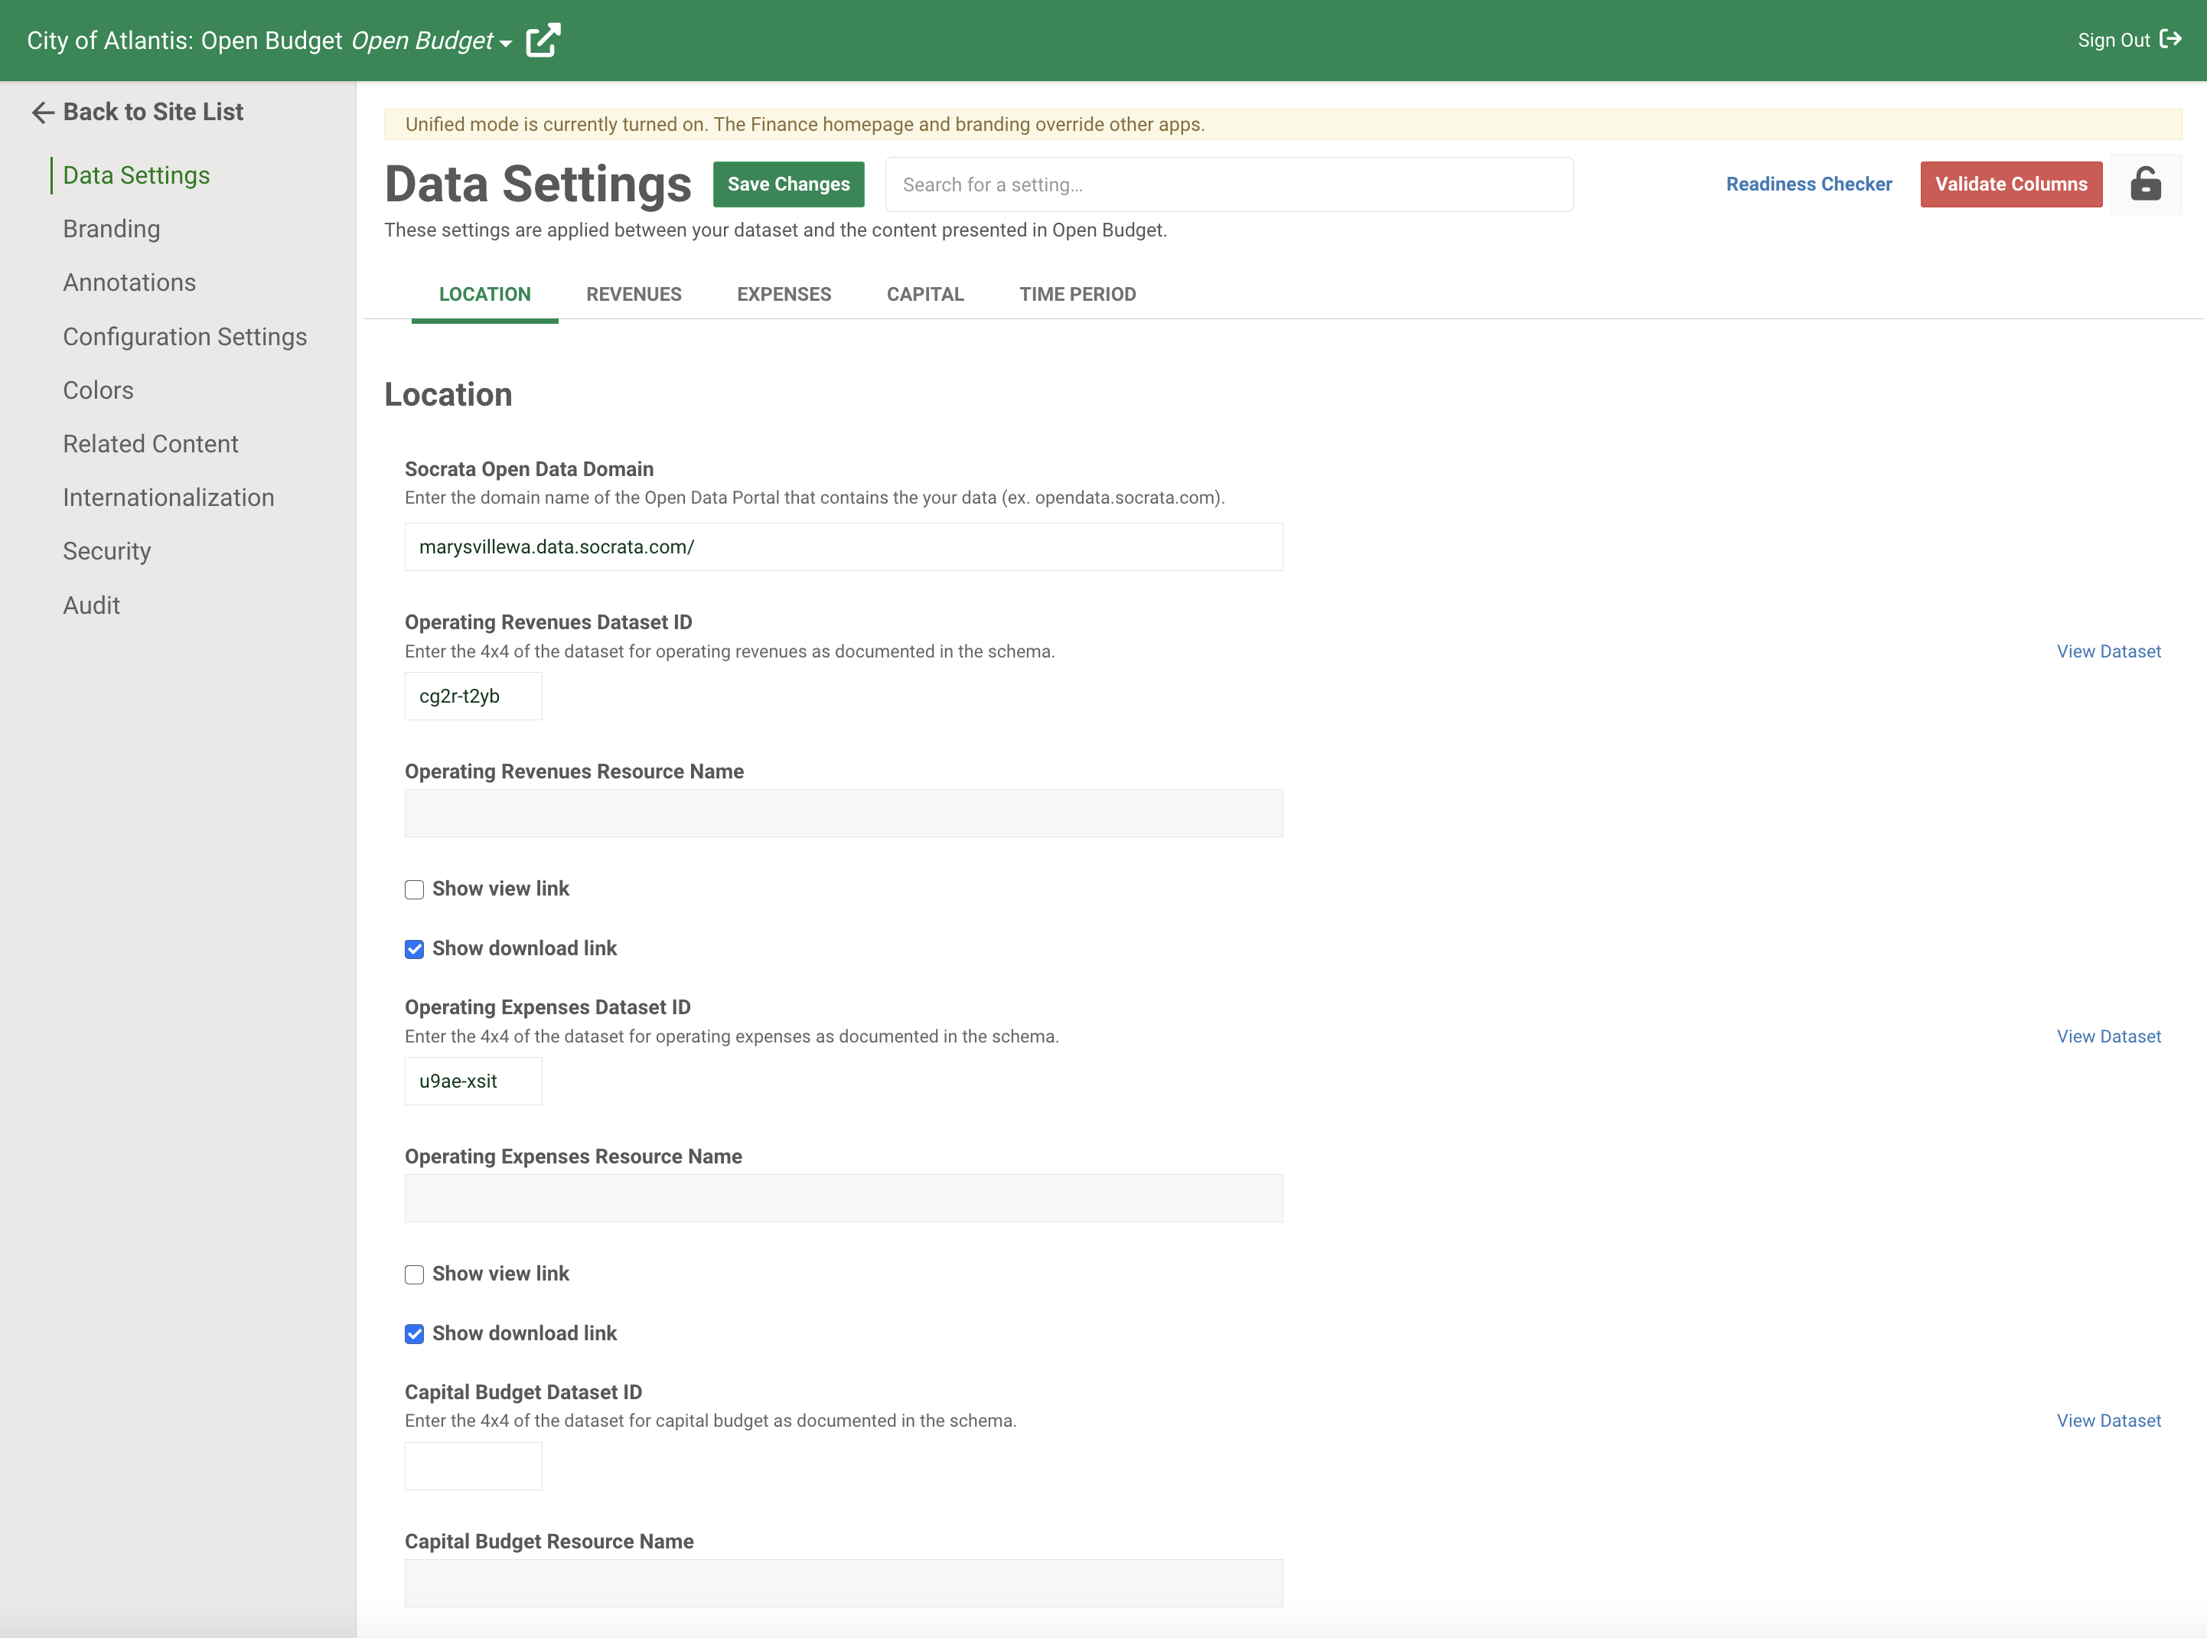Screen dimensions: 2207x1638
Task: Uncheck Show download link under Operating Revenues
Action: point(414,949)
